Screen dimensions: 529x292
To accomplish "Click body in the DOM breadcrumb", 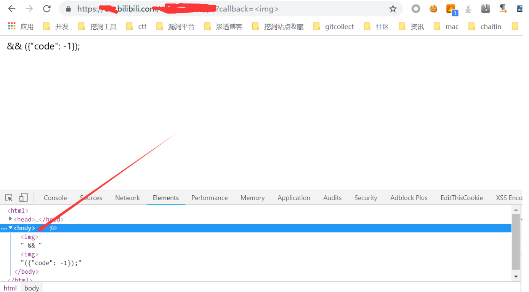I will tap(32, 288).
